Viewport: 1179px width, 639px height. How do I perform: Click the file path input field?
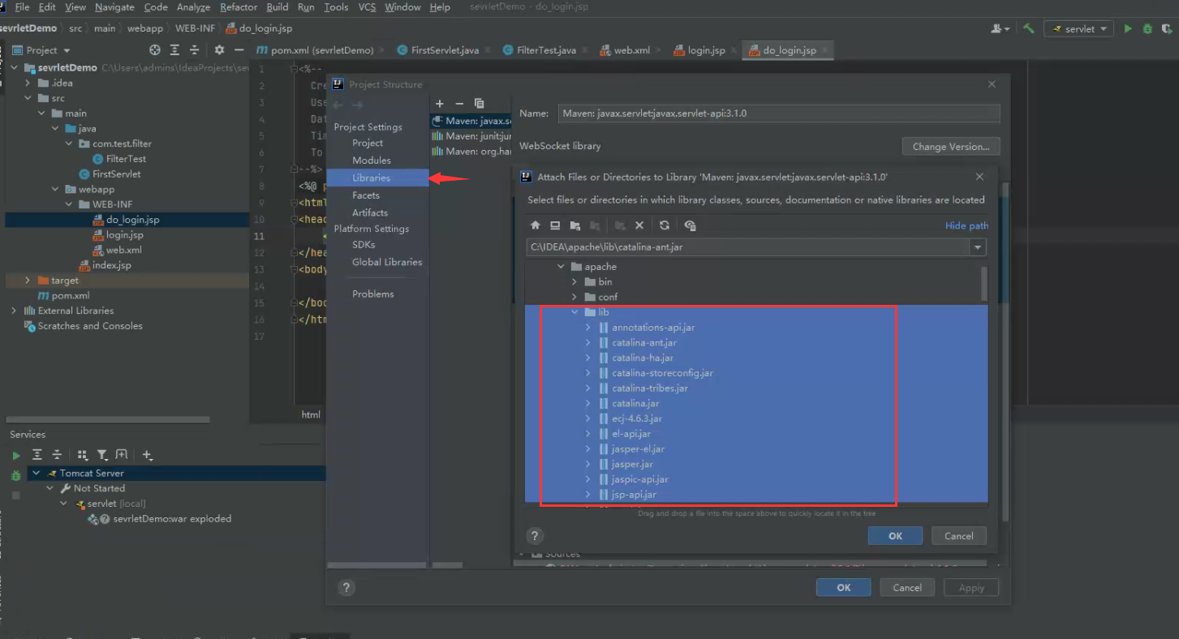click(x=748, y=247)
